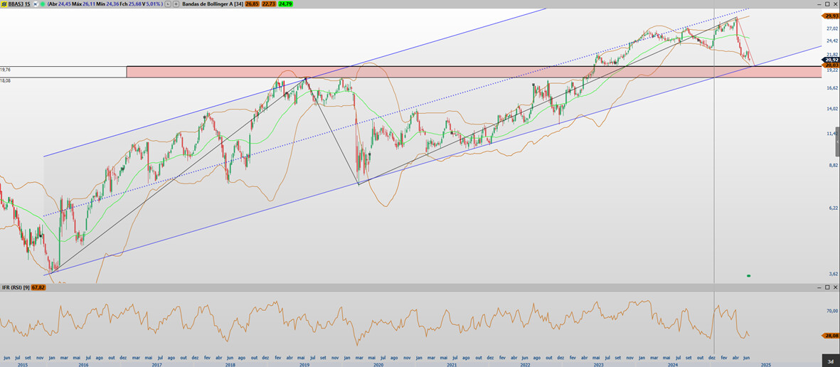The image size is (840, 367).
Task: Select the orange 26,85 Bollinger upper value
Action: point(250,4)
